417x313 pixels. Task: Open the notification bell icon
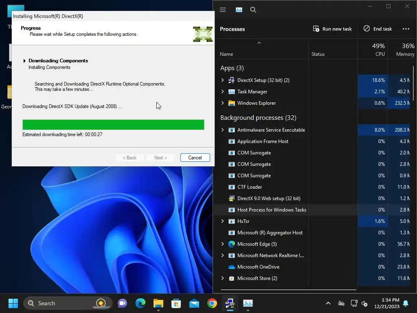pos(406,303)
